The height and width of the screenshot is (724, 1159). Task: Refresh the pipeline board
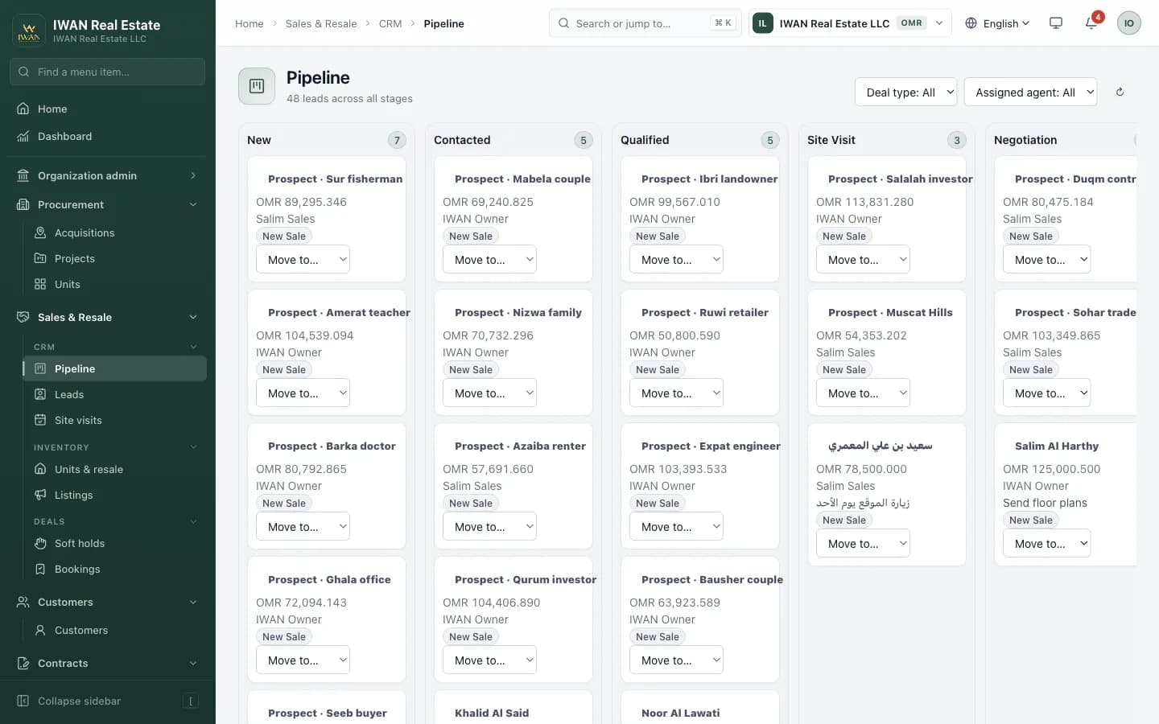[1120, 92]
